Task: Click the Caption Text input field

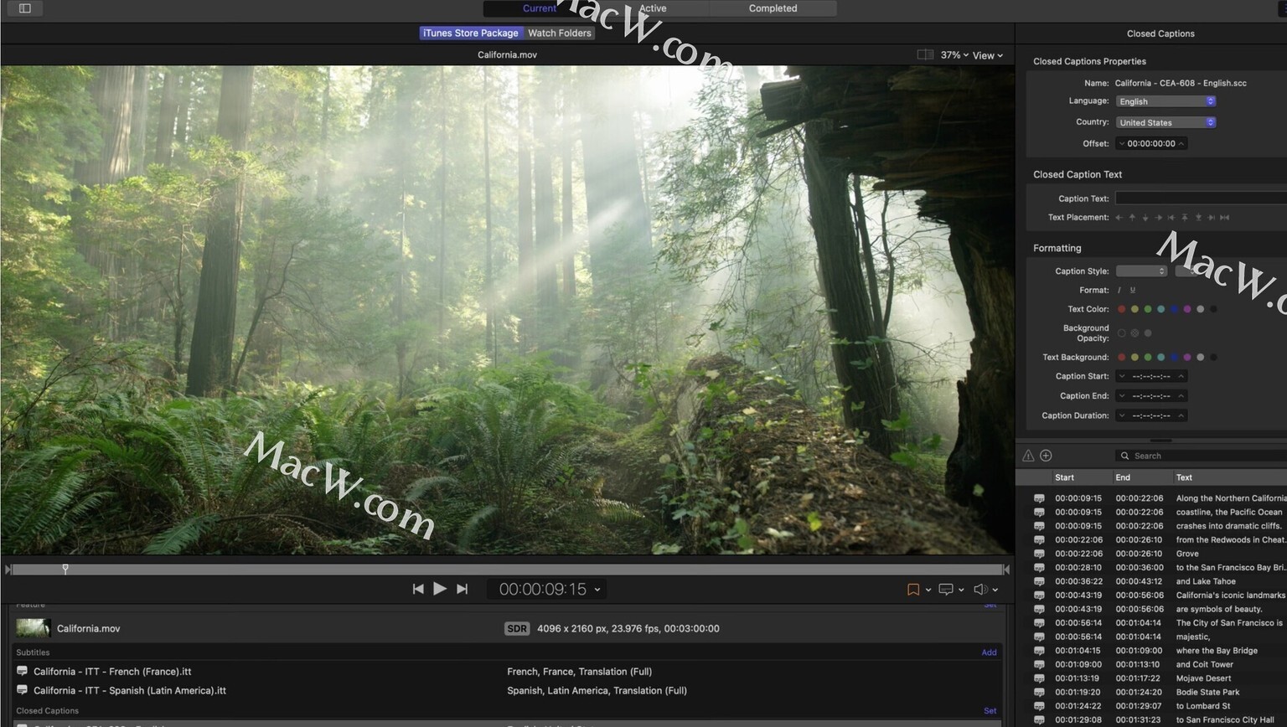Action: point(1201,199)
